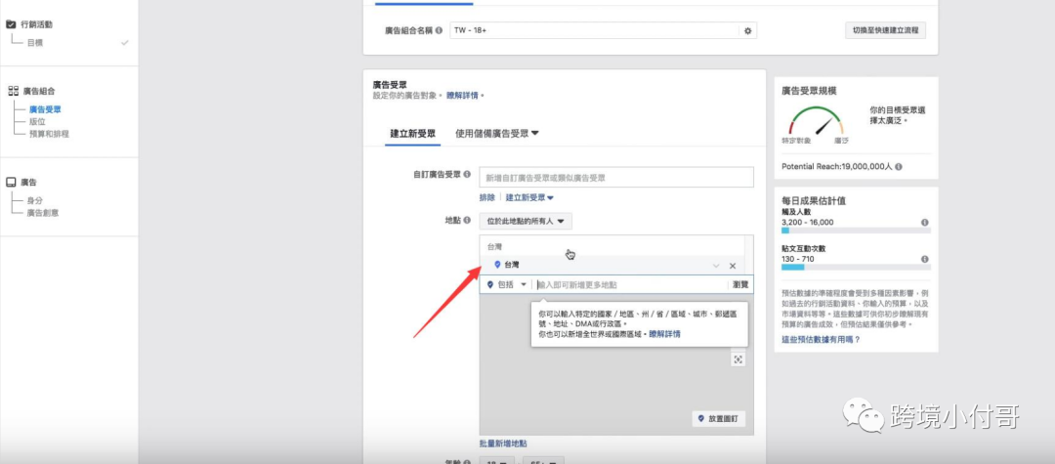Click the 放置圖釘 drop pin button

click(719, 418)
